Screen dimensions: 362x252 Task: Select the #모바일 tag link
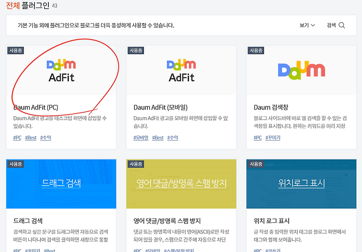(141, 138)
